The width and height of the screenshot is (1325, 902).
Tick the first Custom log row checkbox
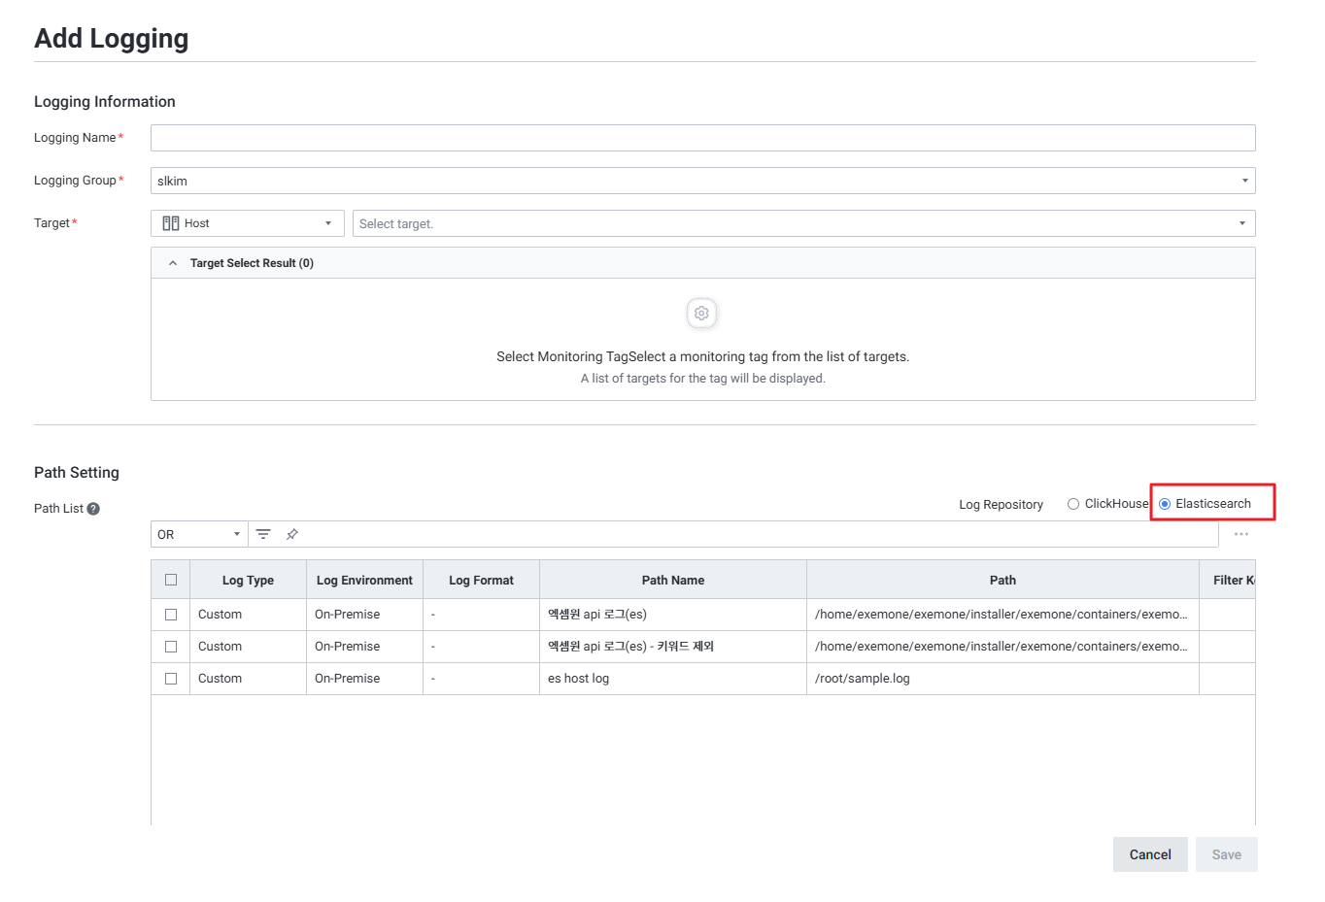coord(171,615)
